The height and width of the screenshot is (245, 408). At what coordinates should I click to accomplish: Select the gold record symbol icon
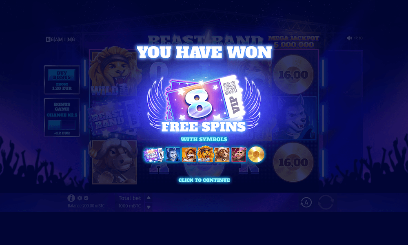click(256, 154)
